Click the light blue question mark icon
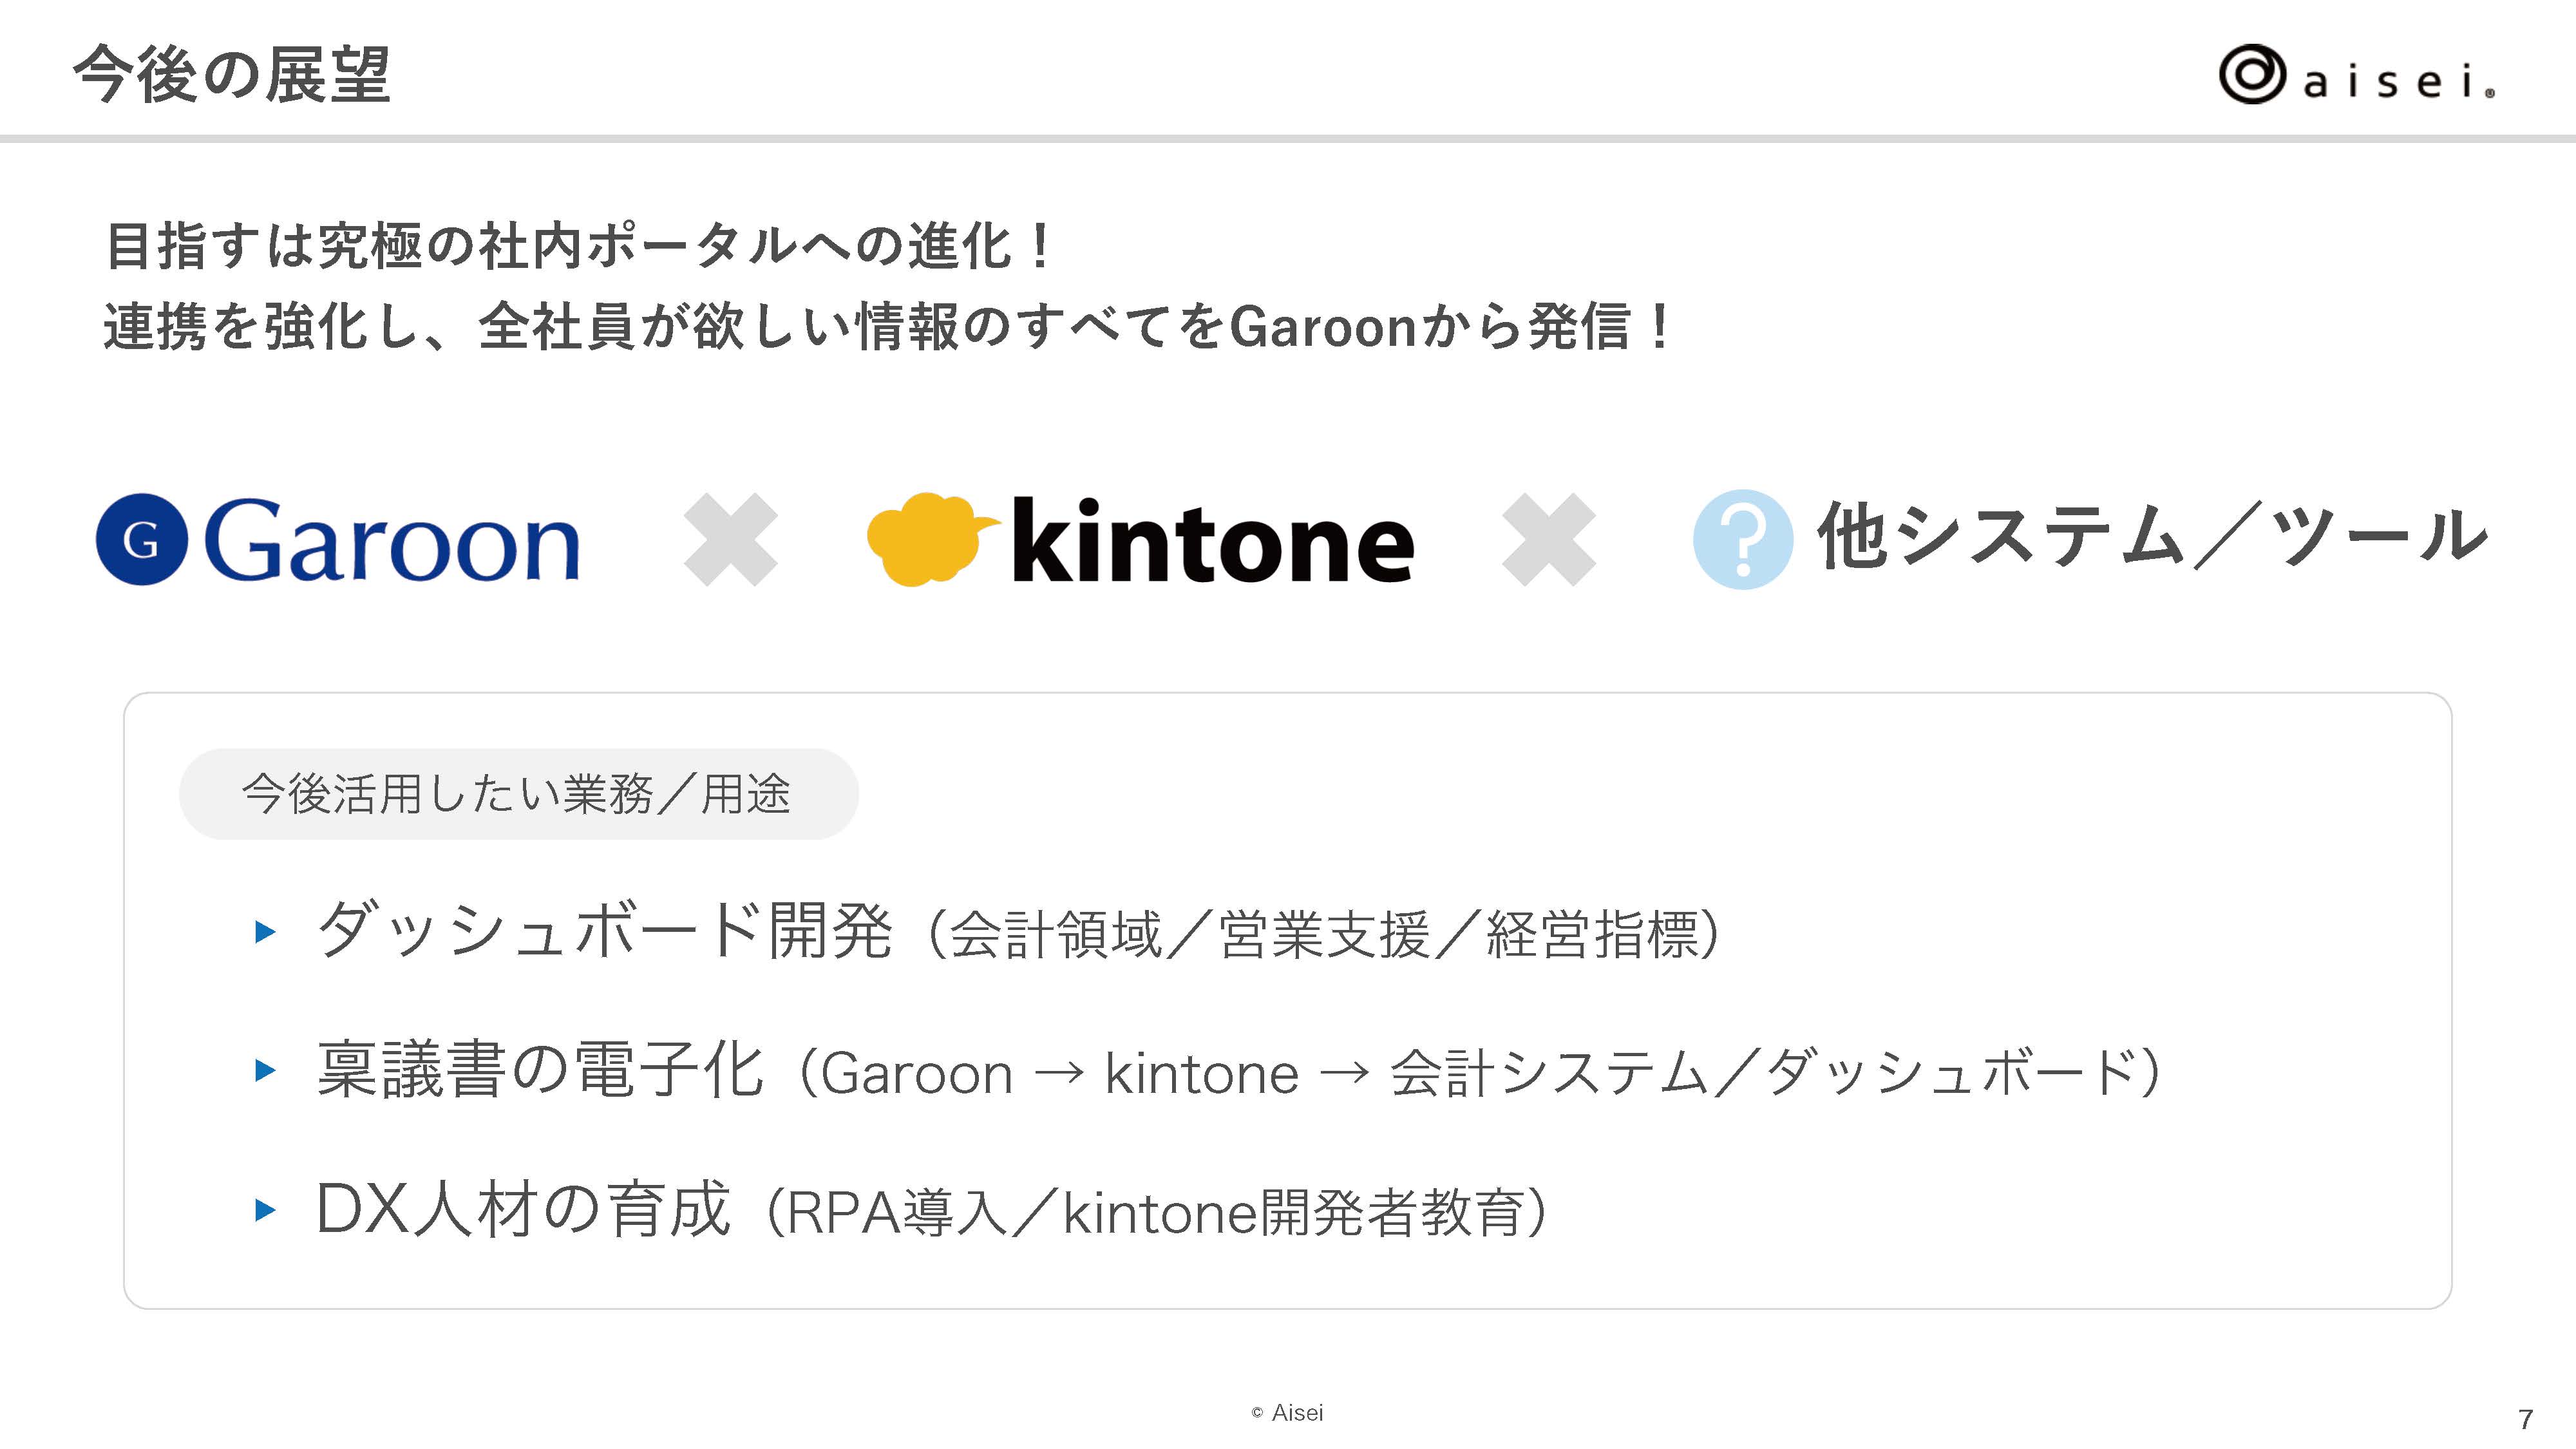 (x=1742, y=539)
